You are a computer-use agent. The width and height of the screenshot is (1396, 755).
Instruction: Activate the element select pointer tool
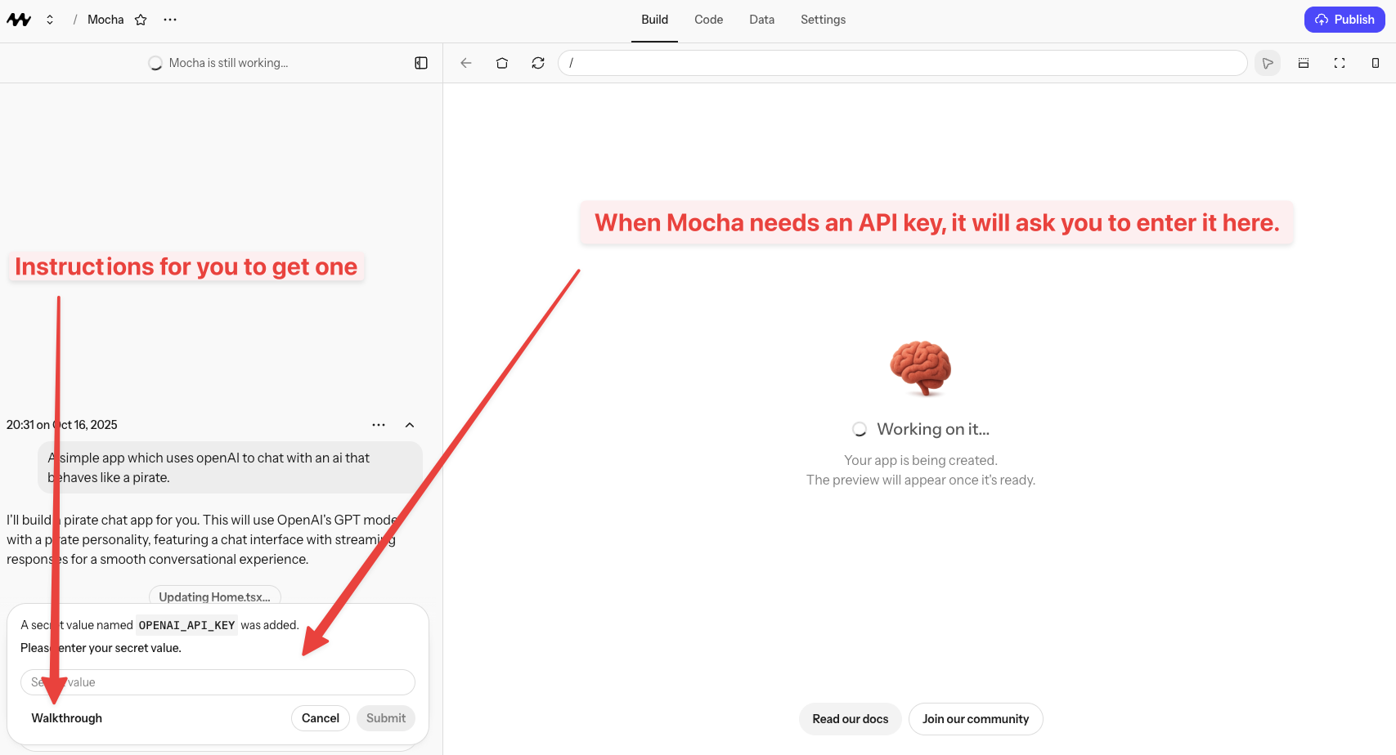pyautogui.click(x=1268, y=63)
